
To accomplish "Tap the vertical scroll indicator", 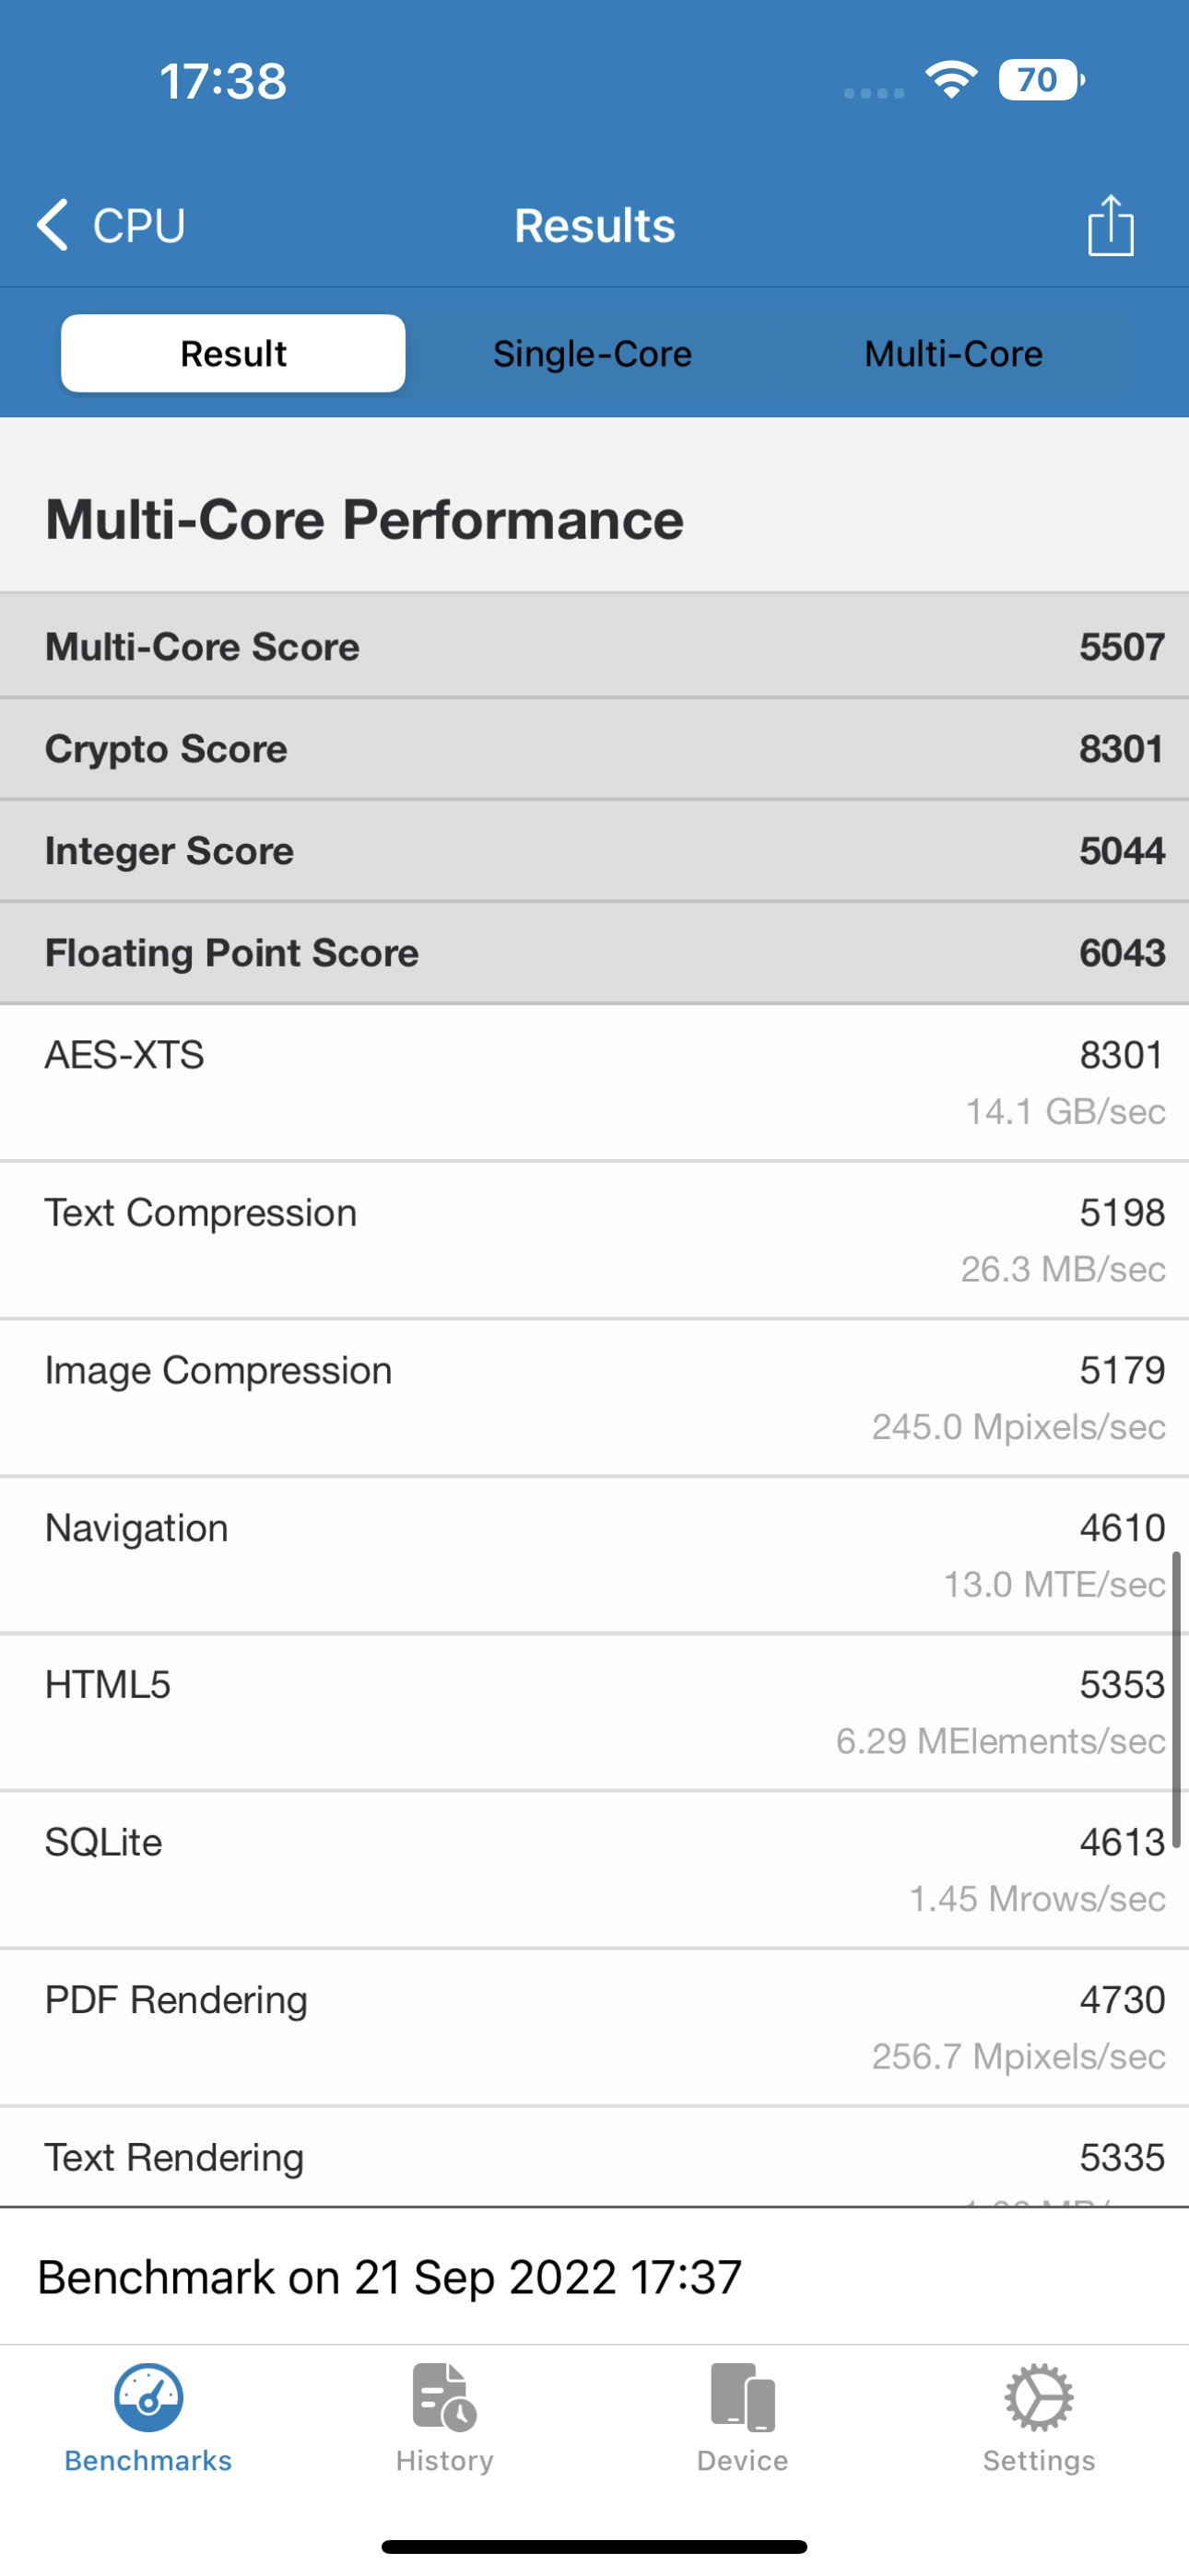I will coord(1177,1698).
